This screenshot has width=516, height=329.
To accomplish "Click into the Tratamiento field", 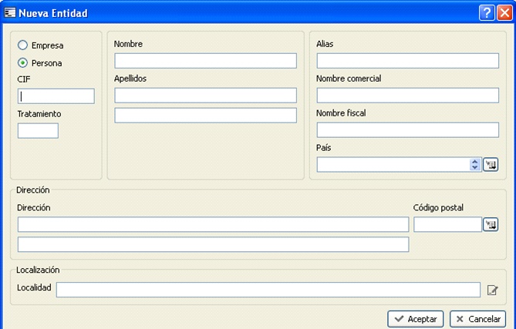I will click(38, 131).
